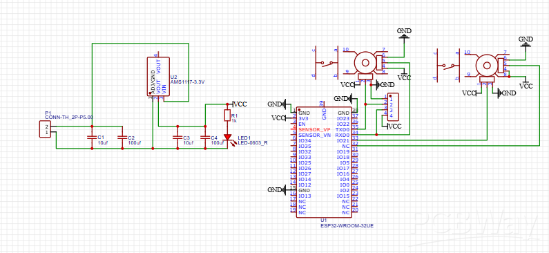Click the 3V3 pin label on ESP32
The image size is (549, 253).
[303, 118]
